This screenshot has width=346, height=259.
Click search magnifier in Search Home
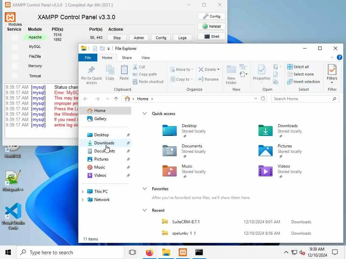334,99
